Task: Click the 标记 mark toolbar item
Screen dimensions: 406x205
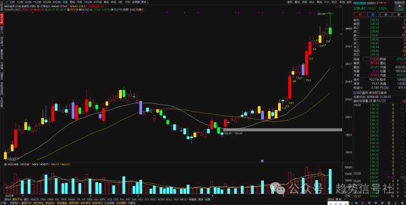Action: coord(334,2)
